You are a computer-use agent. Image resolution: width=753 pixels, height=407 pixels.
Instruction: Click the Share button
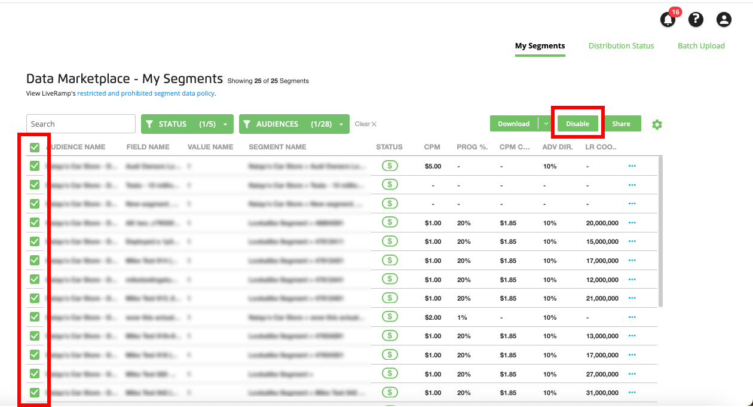(622, 124)
